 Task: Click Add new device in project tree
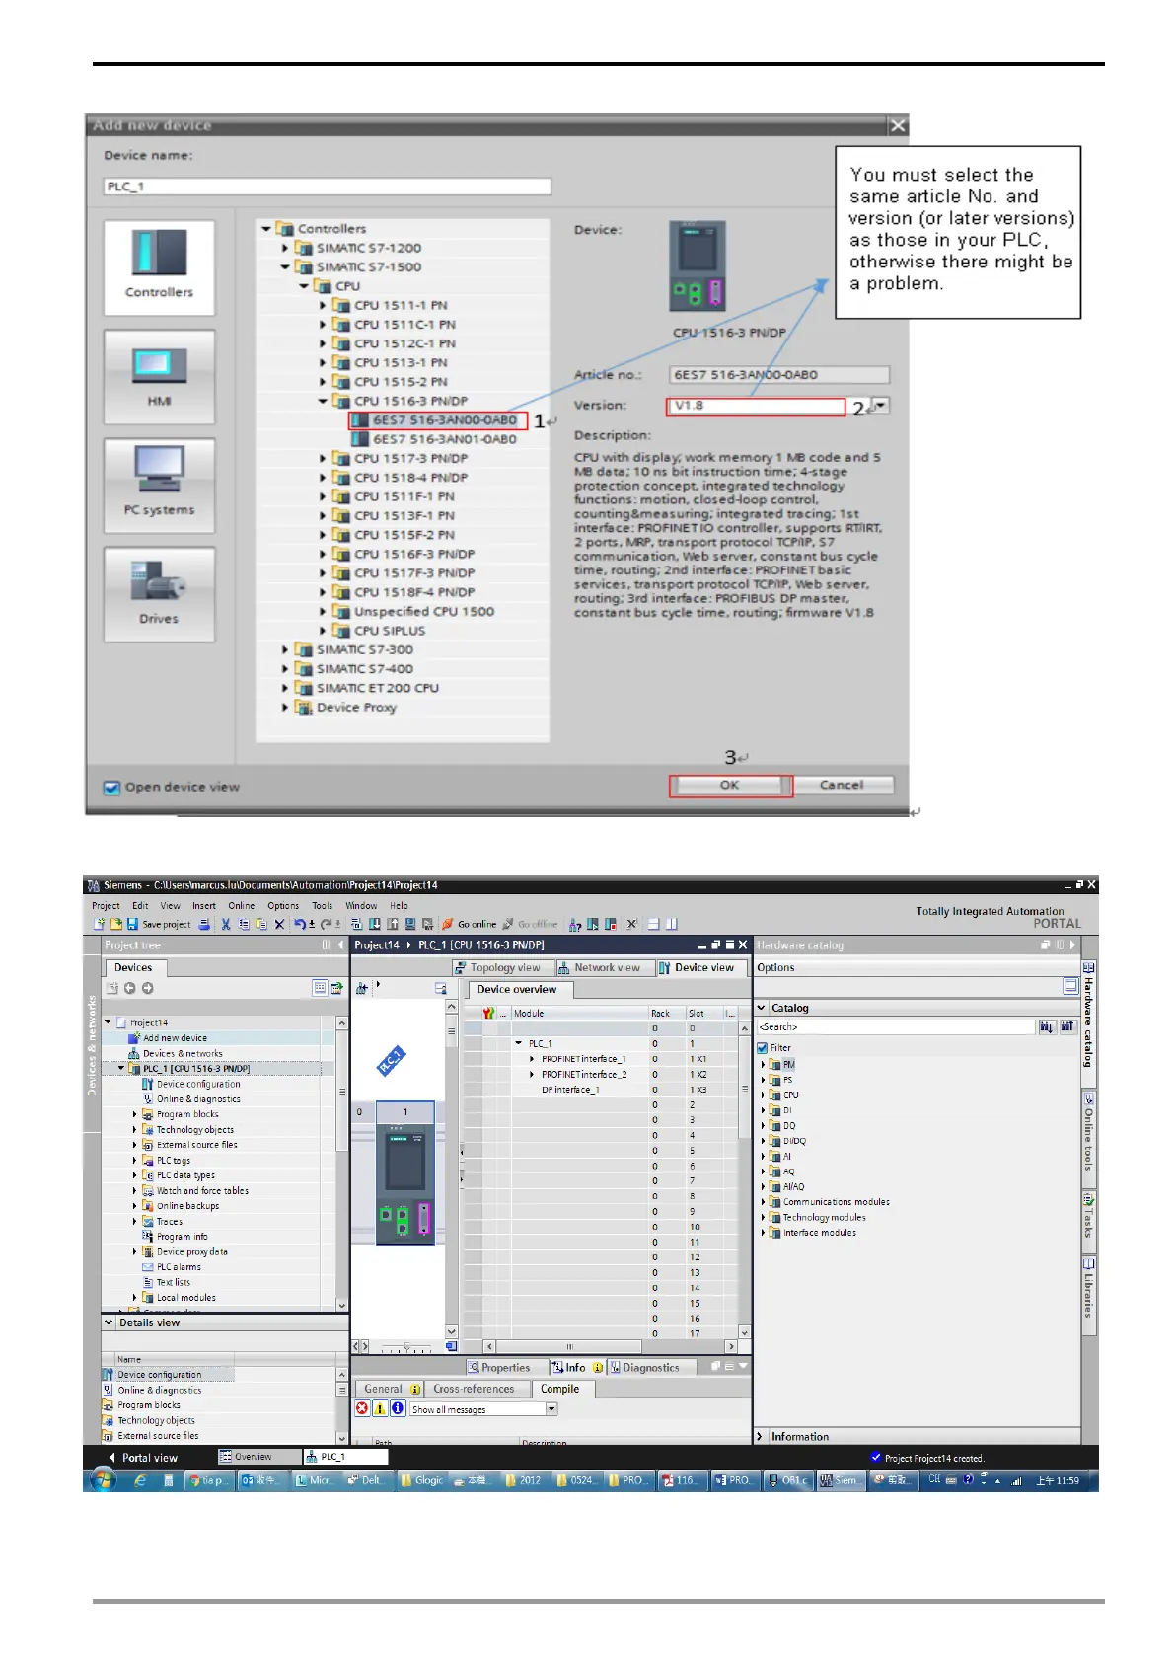coord(175,1038)
